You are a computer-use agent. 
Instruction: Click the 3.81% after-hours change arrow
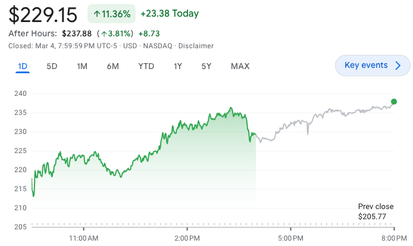click(x=104, y=33)
